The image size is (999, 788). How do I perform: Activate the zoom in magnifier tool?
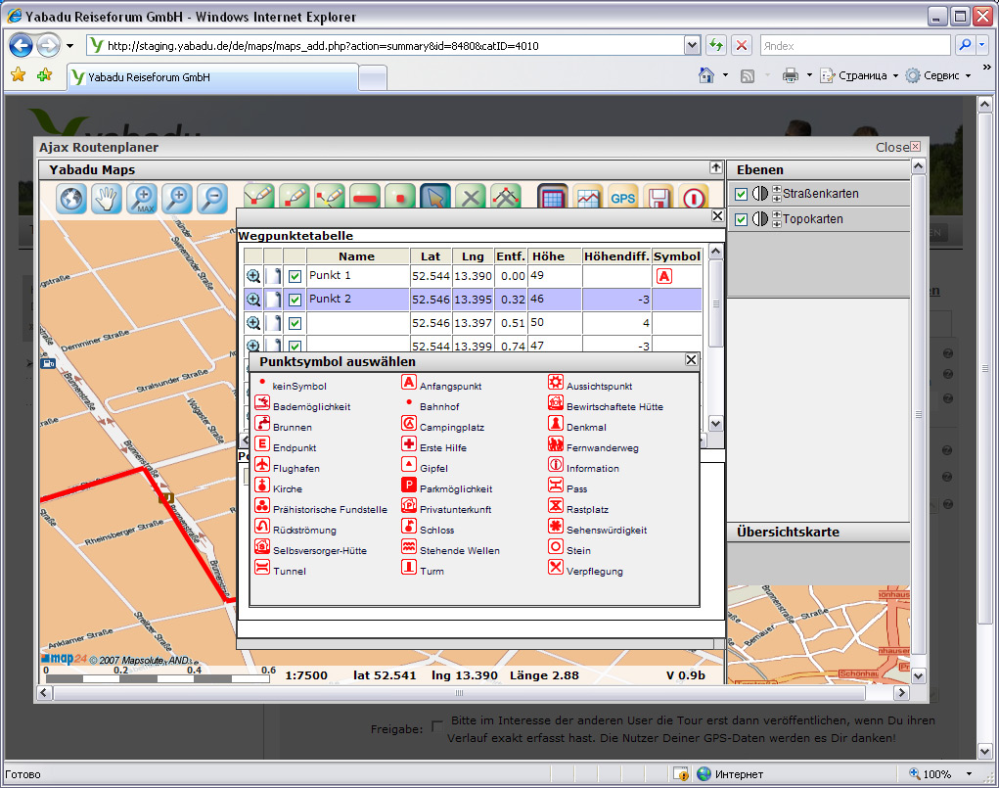[x=177, y=199]
